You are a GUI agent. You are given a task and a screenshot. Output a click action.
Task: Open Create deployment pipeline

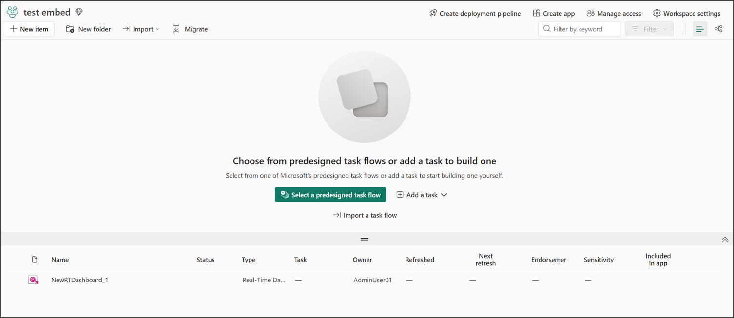475,13
